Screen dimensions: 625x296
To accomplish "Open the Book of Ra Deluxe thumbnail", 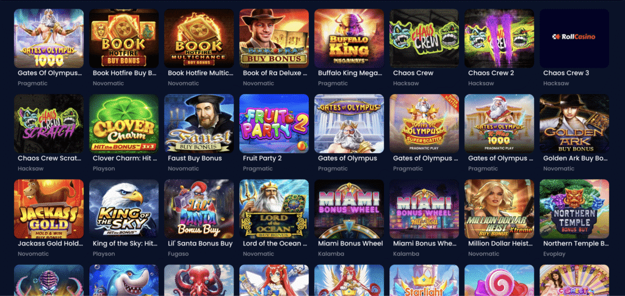I will (274, 38).
